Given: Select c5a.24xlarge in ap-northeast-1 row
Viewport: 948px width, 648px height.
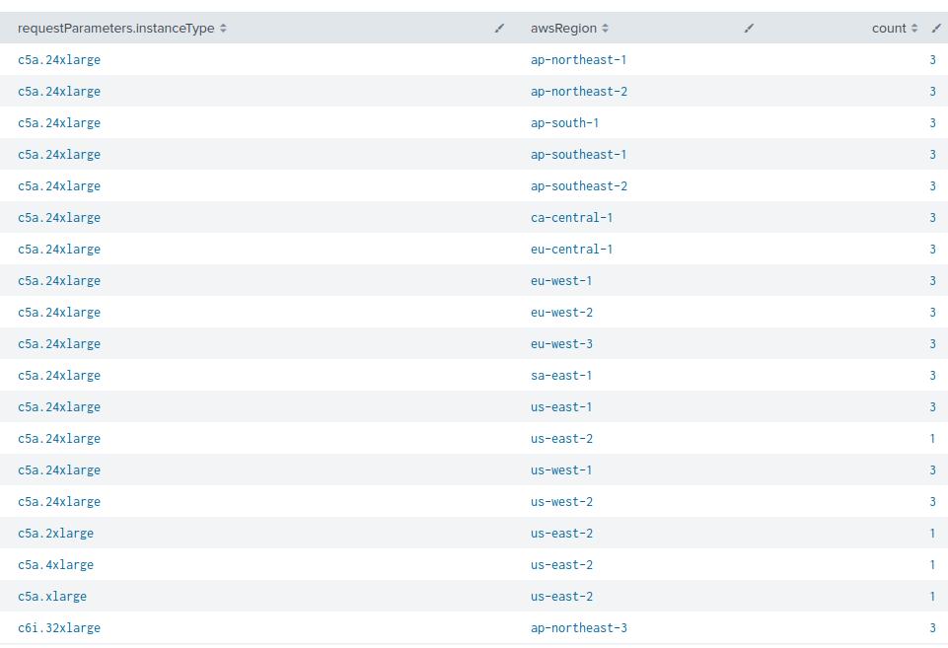Looking at the screenshot, I should point(59,60).
